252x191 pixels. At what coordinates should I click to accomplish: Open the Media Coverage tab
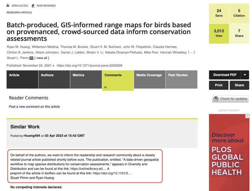150,79
